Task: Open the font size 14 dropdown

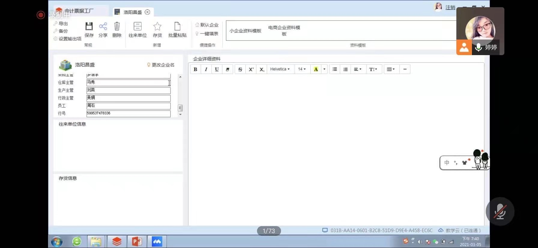Action: (302, 69)
